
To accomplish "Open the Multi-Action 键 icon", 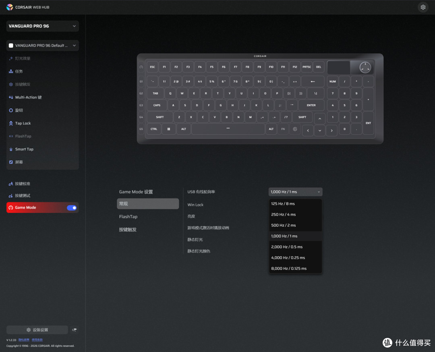I will pyautogui.click(x=11, y=97).
